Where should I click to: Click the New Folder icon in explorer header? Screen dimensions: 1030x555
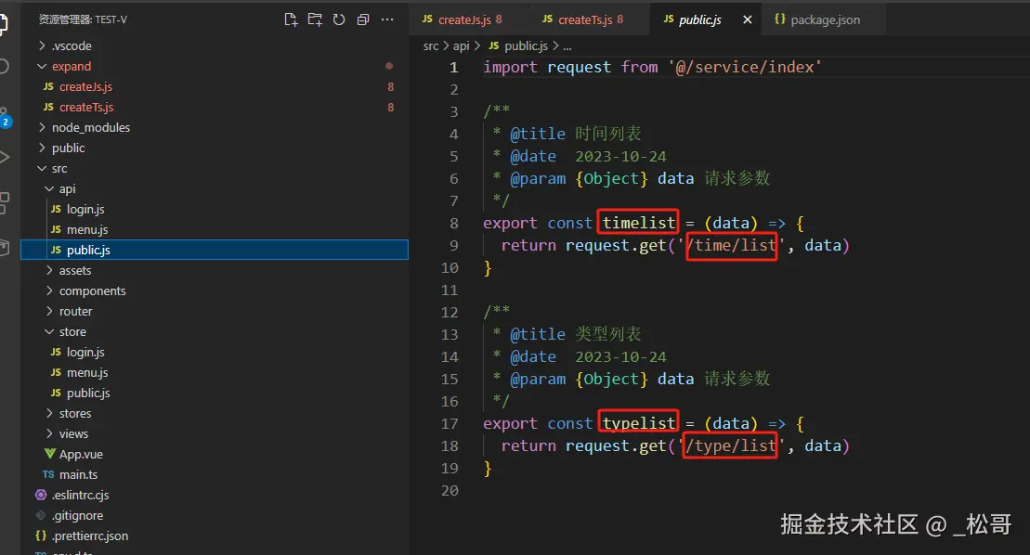tap(315, 19)
